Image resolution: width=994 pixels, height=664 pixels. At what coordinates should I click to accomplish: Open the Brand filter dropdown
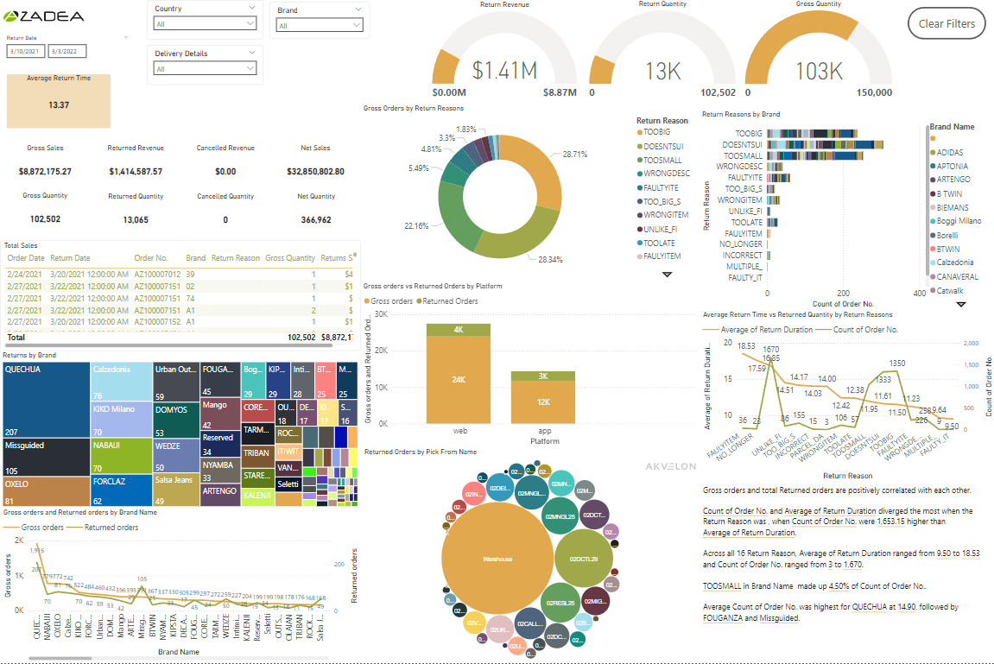tap(320, 25)
